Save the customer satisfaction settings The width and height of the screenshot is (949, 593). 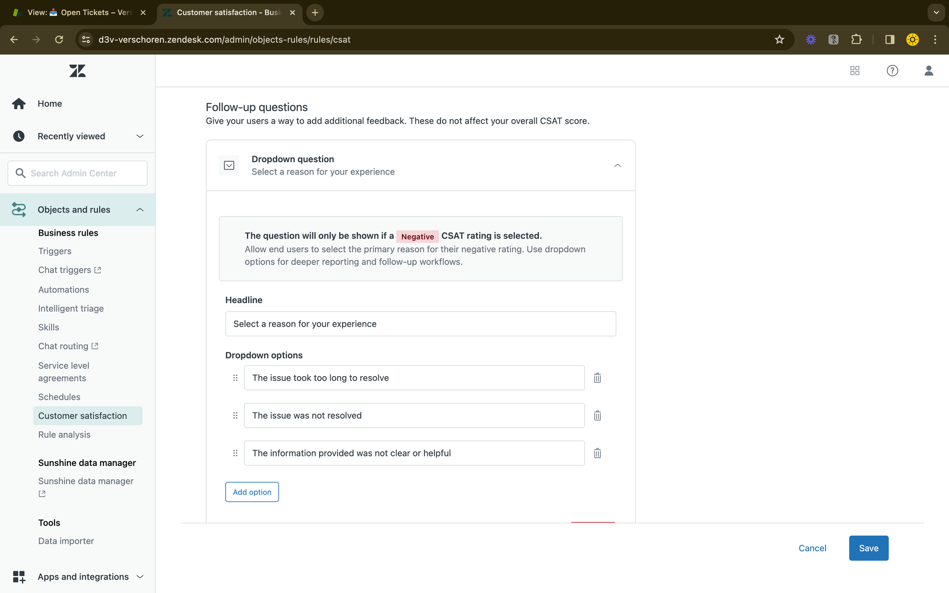click(868, 548)
